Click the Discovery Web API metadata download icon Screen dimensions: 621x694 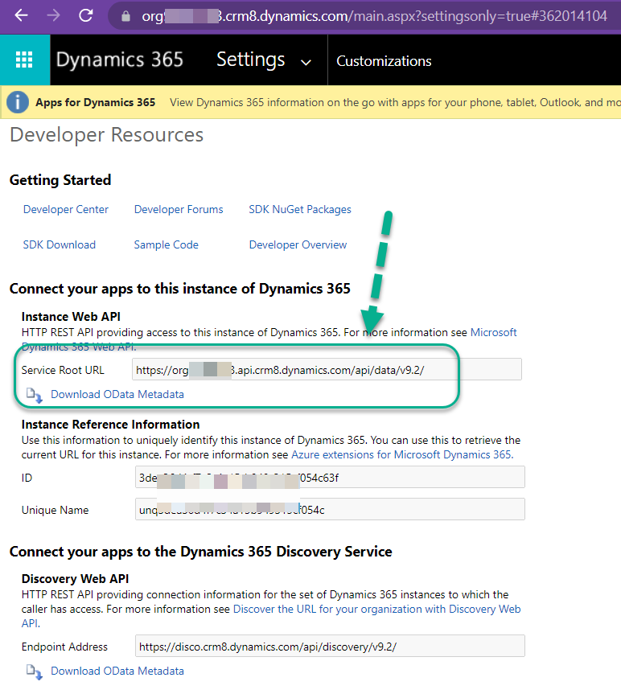(34, 671)
